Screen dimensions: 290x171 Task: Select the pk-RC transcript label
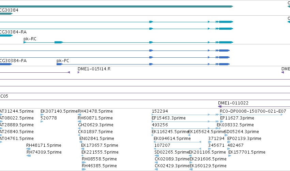pyautogui.click(x=30, y=39)
